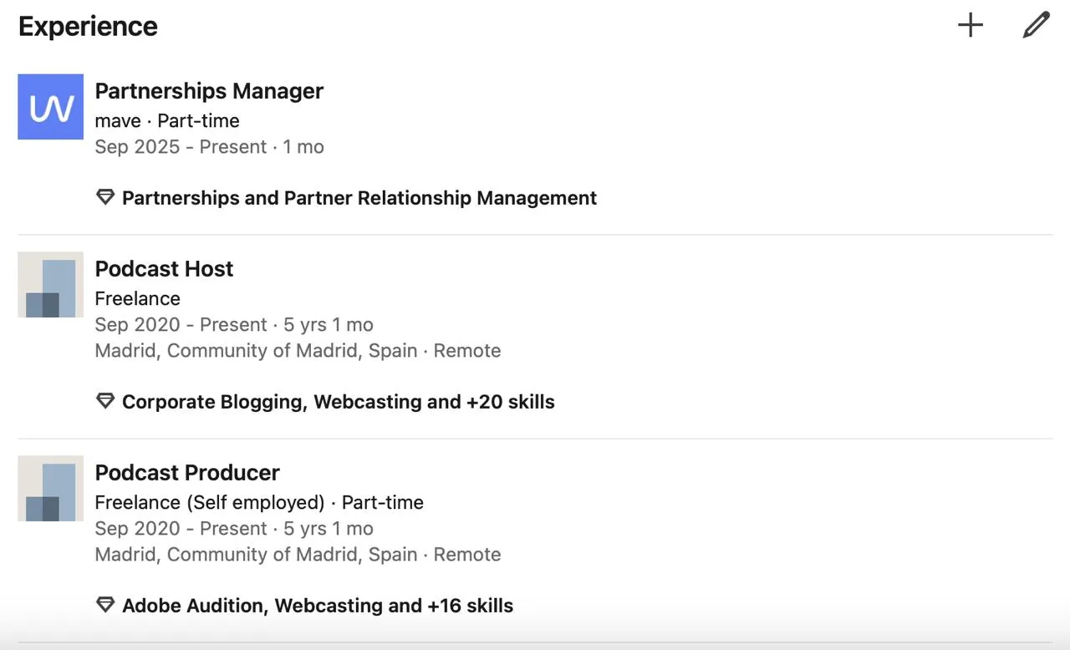Click the Podcast Producer company placeholder logo
This screenshot has height=650, width=1070.
click(x=51, y=489)
